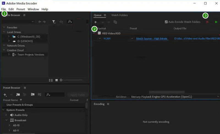Click the Queue horizontal scrollbar
This screenshot has width=220, height=134.
(x=167, y=92)
